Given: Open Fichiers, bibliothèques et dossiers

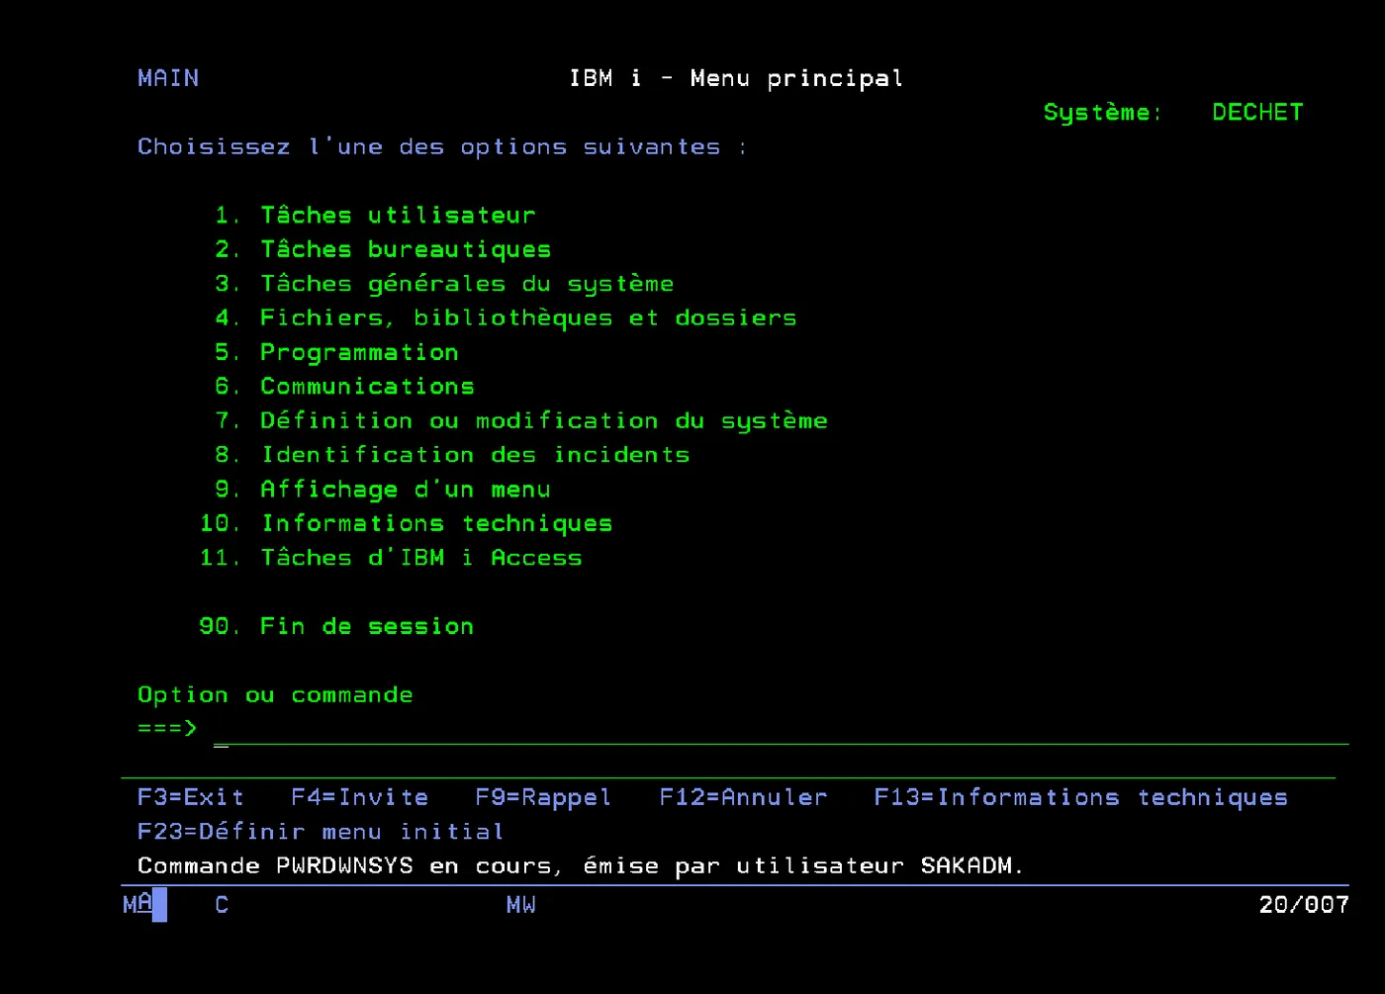Looking at the screenshot, I should coord(506,317).
